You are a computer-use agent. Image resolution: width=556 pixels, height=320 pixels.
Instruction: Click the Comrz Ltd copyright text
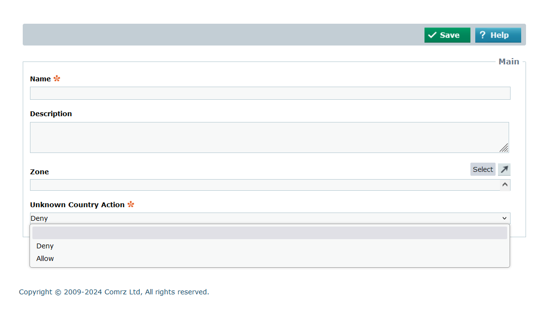pyautogui.click(x=114, y=292)
